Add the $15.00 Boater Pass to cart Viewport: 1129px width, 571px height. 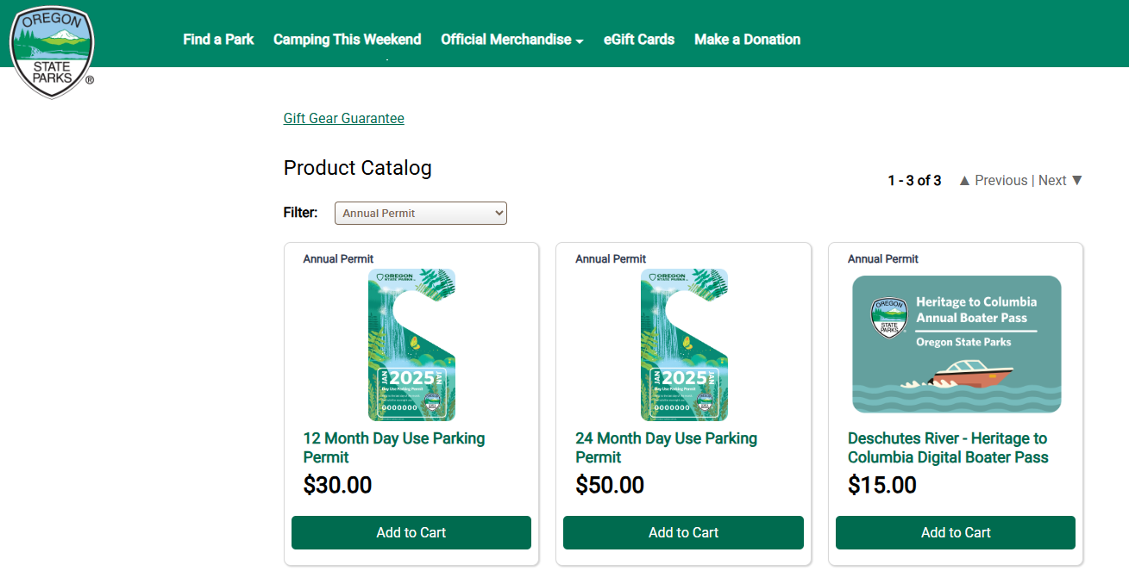tap(956, 532)
